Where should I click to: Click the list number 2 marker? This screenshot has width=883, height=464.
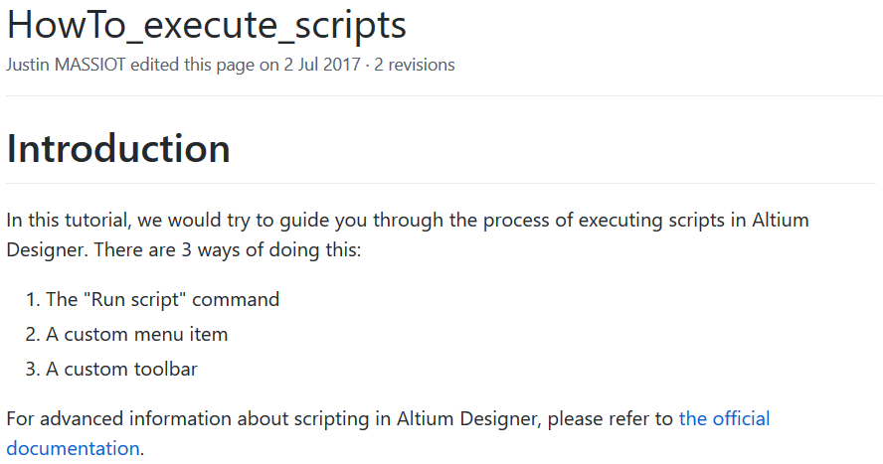33,334
